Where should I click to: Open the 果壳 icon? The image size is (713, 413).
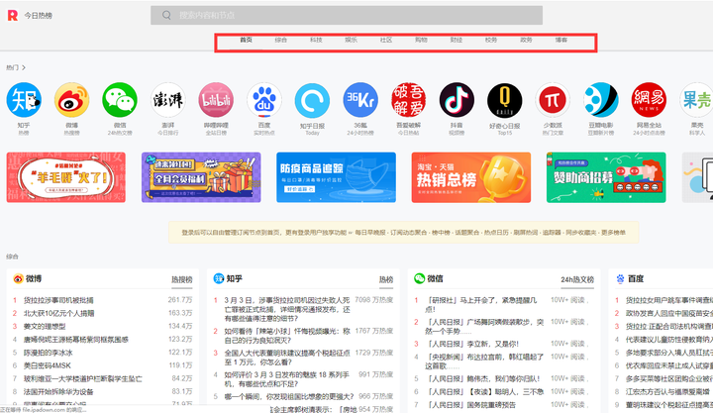(x=696, y=100)
